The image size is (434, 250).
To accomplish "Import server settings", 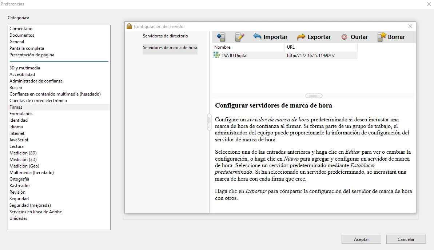I will pyautogui.click(x=270, y=37).
